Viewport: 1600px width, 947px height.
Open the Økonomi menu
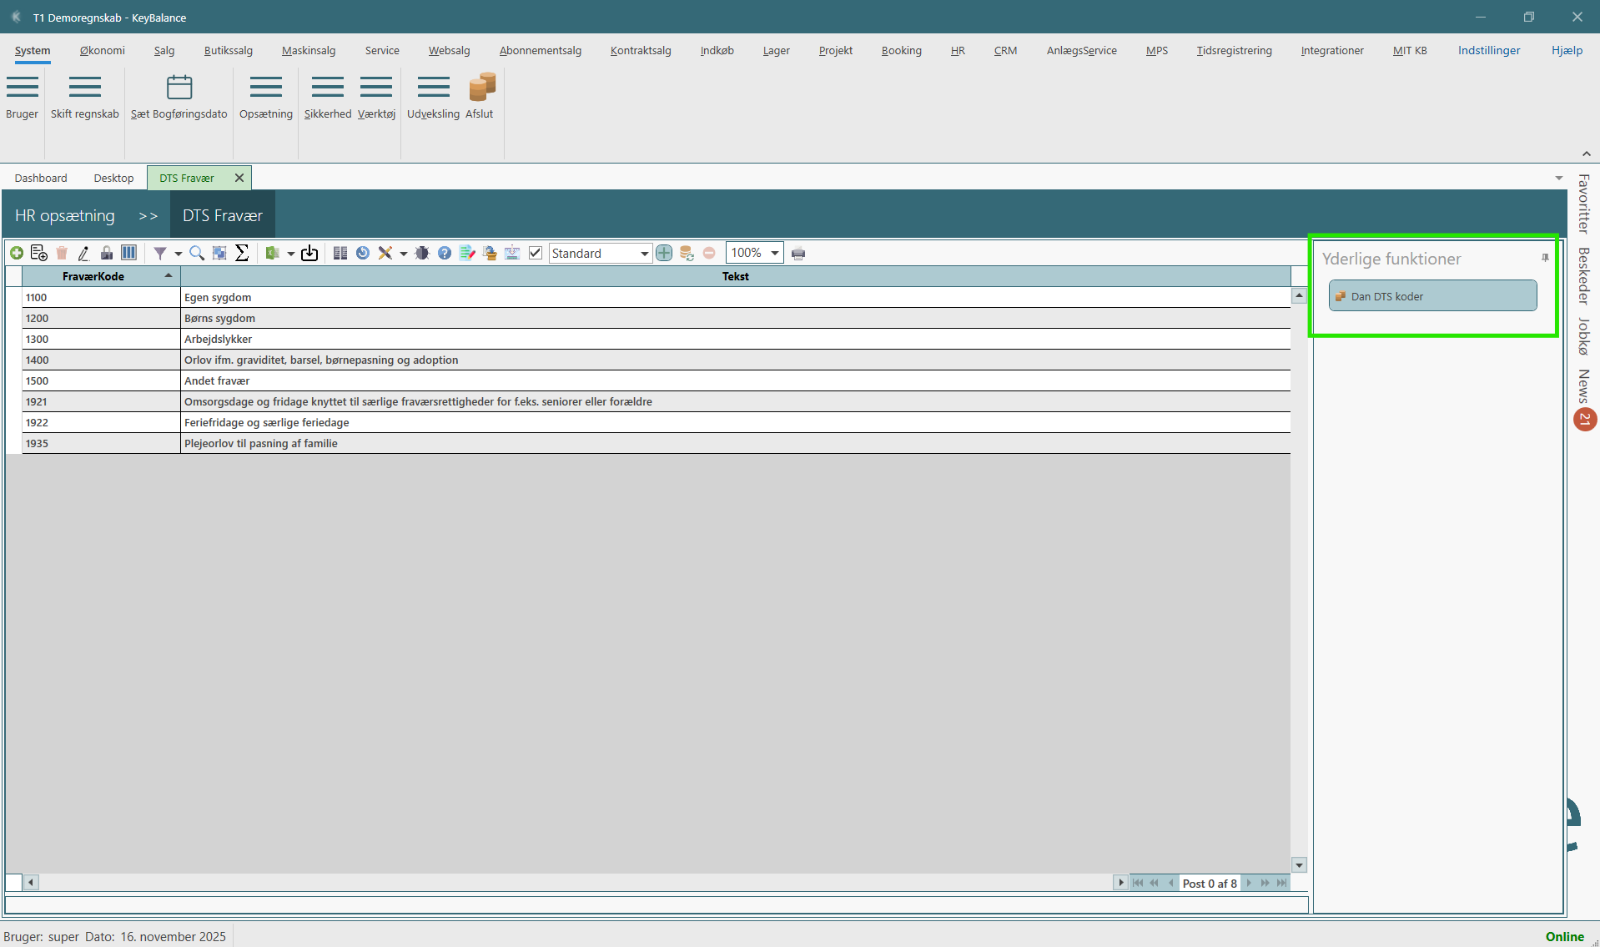(102, 50)
